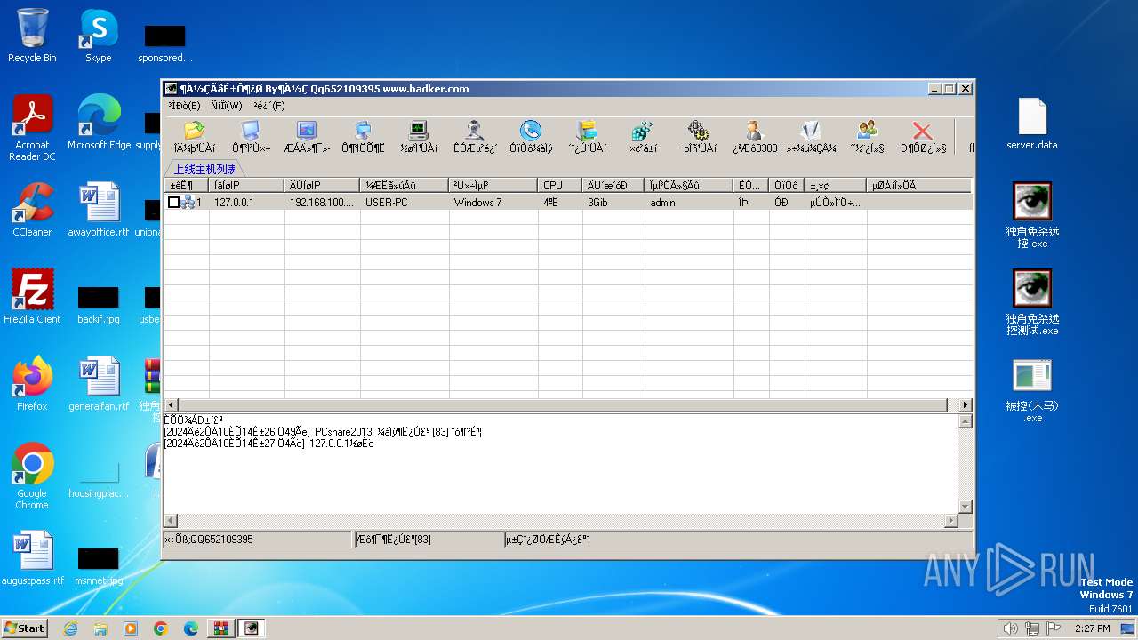
Task: Open Windows Explorer folder on taskbar
Action: click(100, 628)
